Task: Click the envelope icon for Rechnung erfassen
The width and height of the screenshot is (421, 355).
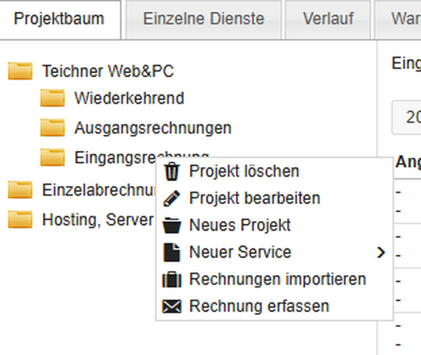Action: [x=171, y=307]
